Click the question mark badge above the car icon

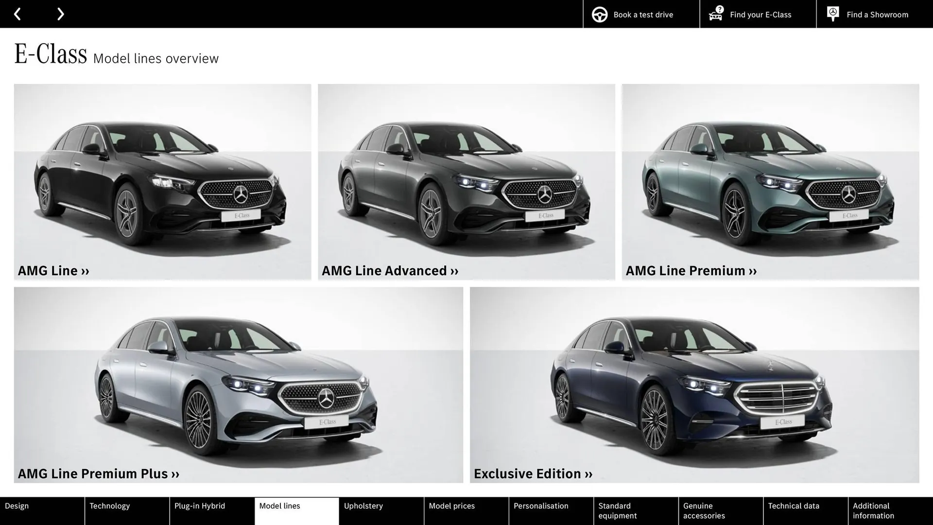(x=719, y=8)
